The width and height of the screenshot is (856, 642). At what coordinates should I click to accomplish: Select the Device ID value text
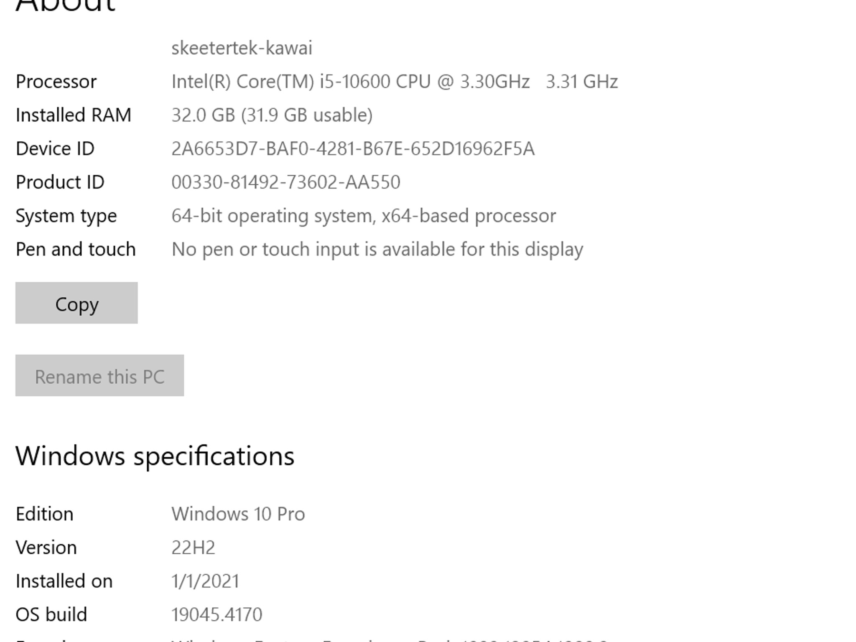tap(353, 148)
